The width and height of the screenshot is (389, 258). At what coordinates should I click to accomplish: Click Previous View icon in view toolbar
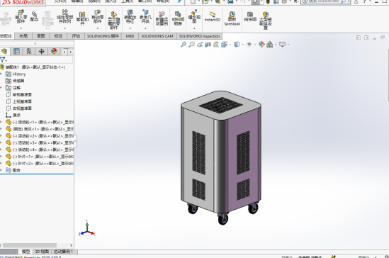[200, 45]
